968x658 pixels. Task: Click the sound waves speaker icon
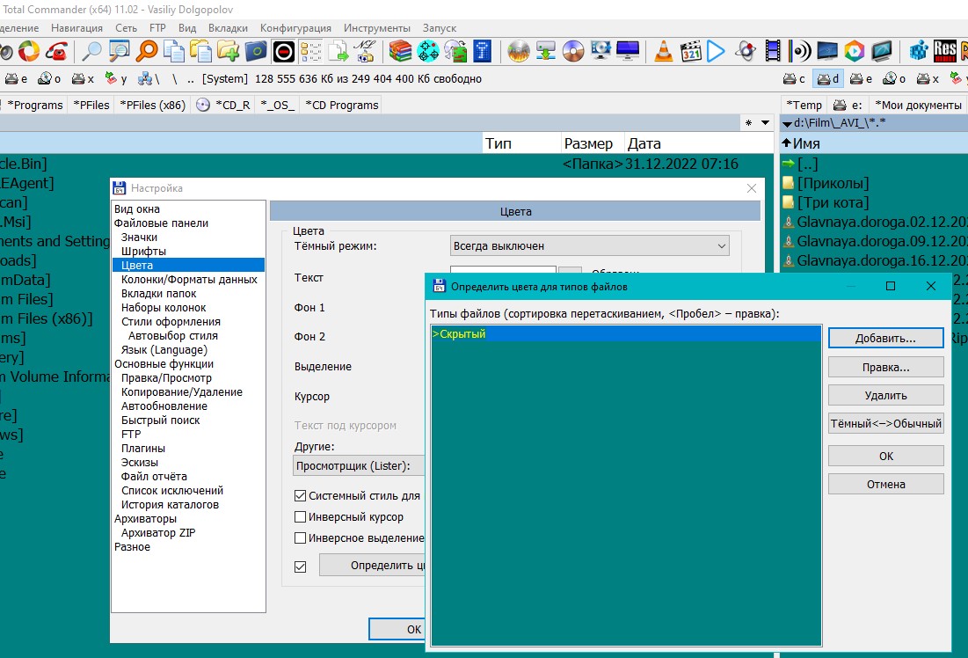[800, 51]
